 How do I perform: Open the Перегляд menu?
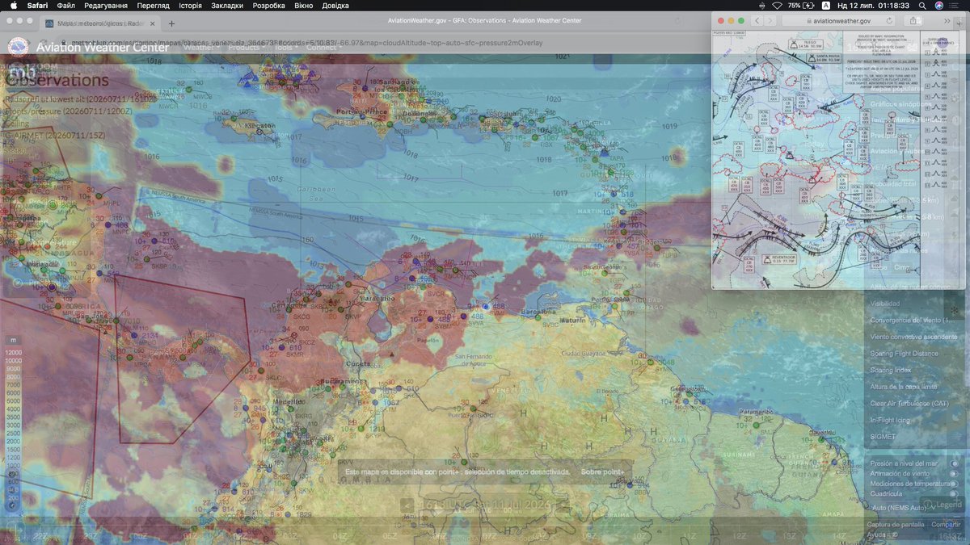pos(153,5)
